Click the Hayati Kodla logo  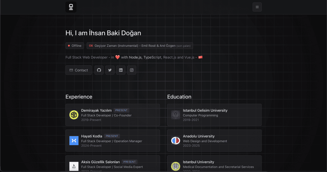click(74, 141)
